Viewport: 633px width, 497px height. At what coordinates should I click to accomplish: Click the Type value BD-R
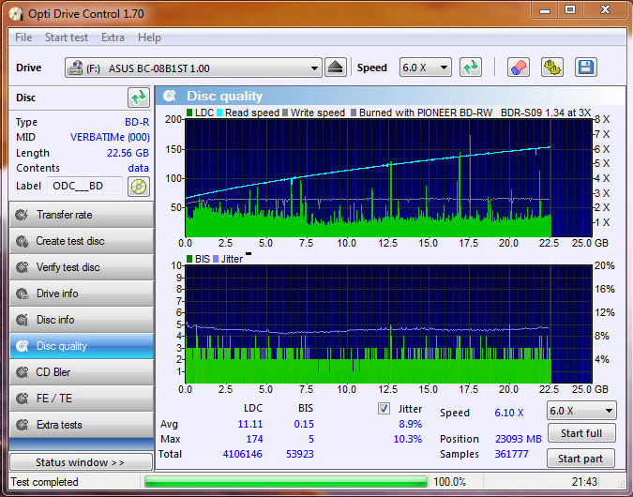pyautogui.click(x=137, y=122)
